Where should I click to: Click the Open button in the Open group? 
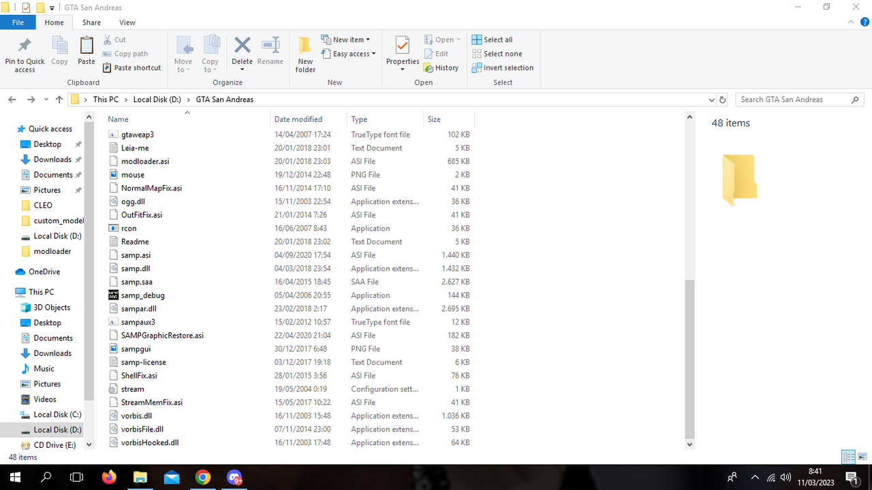click(x=442, y=40)
